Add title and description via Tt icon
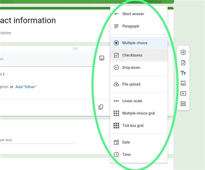205x170 pixels. point(183,73)
